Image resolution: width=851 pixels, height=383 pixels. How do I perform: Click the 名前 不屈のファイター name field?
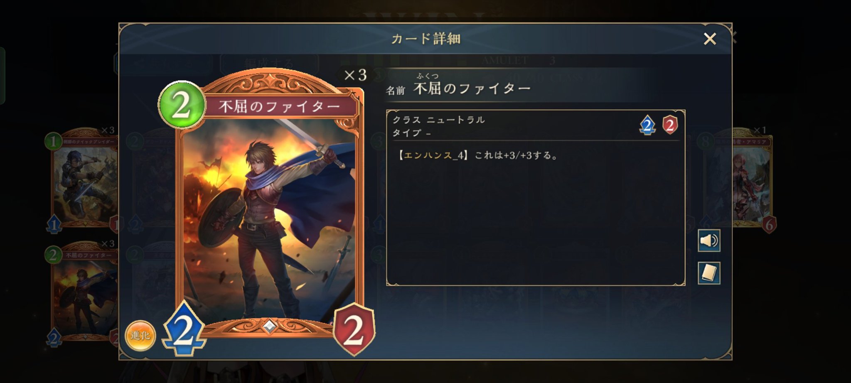(459, 87)
